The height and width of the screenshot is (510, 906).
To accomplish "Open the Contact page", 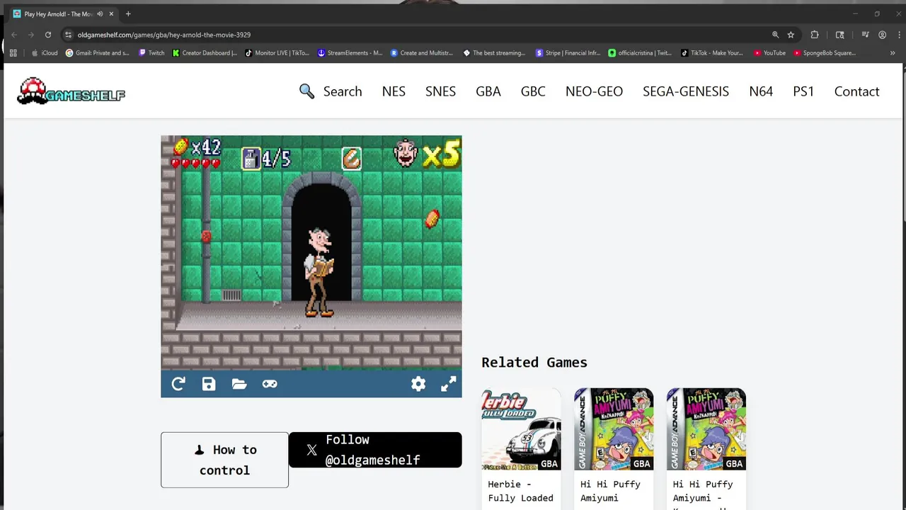I will tap(856, 91).
